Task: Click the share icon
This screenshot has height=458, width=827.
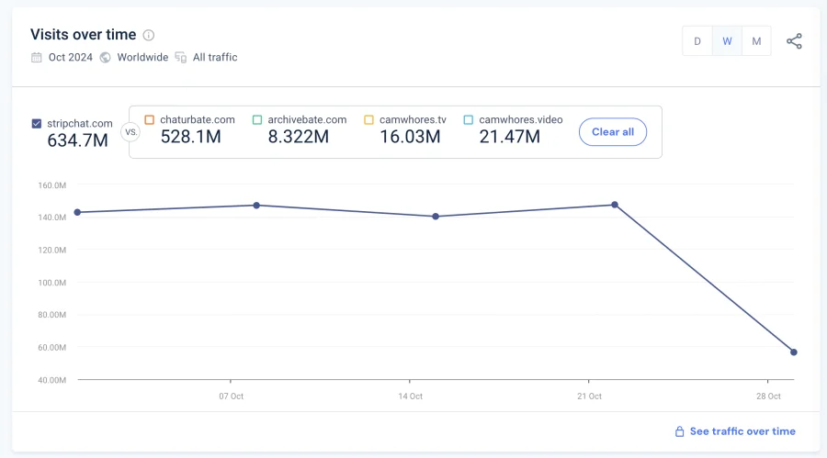Action: pos(794,41)
